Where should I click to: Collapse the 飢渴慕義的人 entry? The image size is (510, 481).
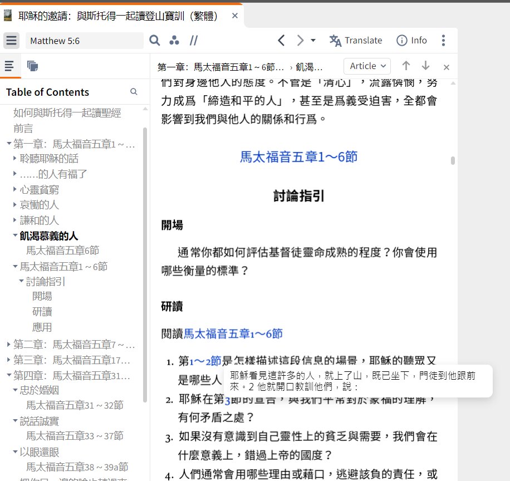pyautogui.click(x=15, y=235)
